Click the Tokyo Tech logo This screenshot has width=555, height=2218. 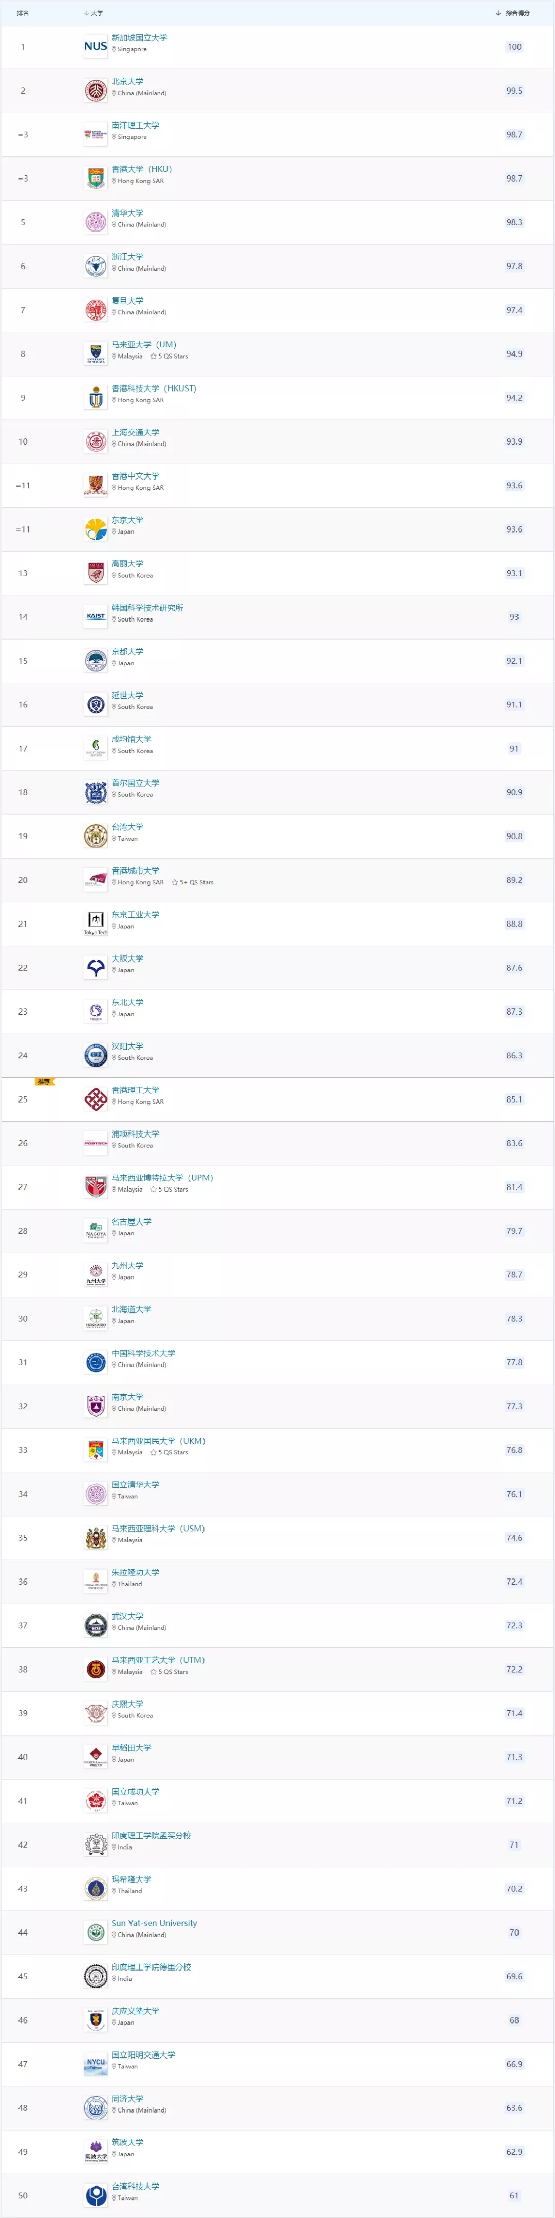(x=96, y=923)
